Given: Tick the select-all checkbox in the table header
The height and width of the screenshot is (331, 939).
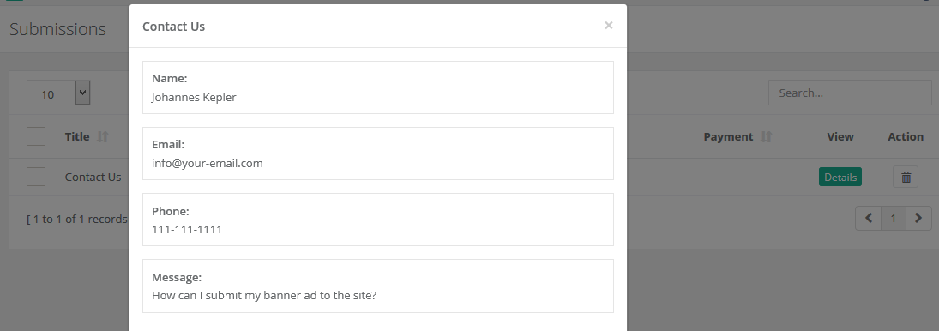Looking at the screenshot, I should point(36,136).
